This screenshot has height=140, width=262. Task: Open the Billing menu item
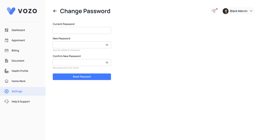[15, 51]
